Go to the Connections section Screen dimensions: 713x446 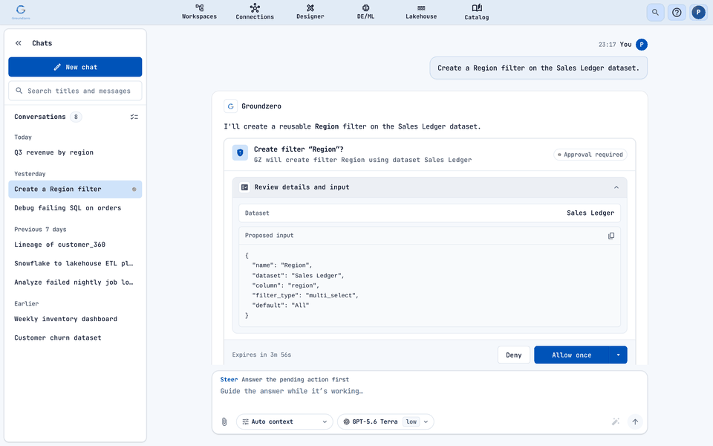[255, 12]
